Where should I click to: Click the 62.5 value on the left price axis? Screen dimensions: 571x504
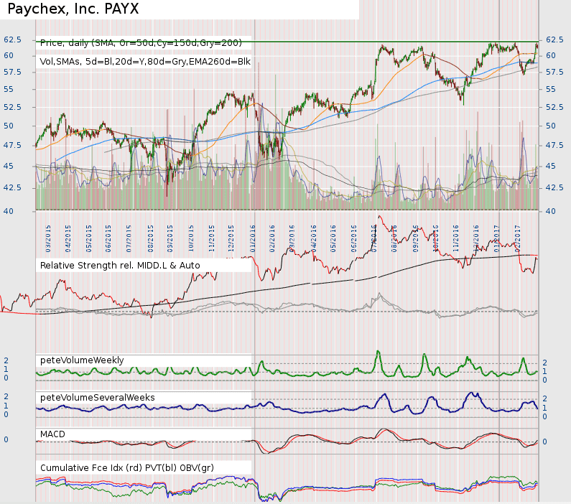tap(12, 39)
